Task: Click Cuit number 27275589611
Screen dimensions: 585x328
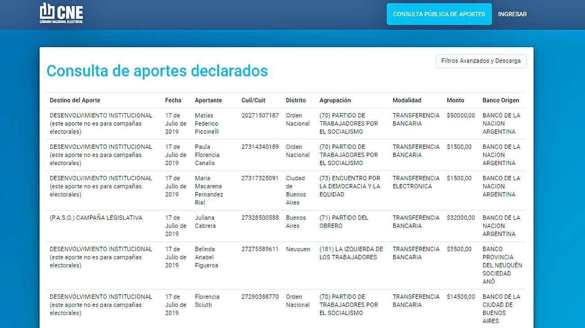Action: click(x=260, y=249)
